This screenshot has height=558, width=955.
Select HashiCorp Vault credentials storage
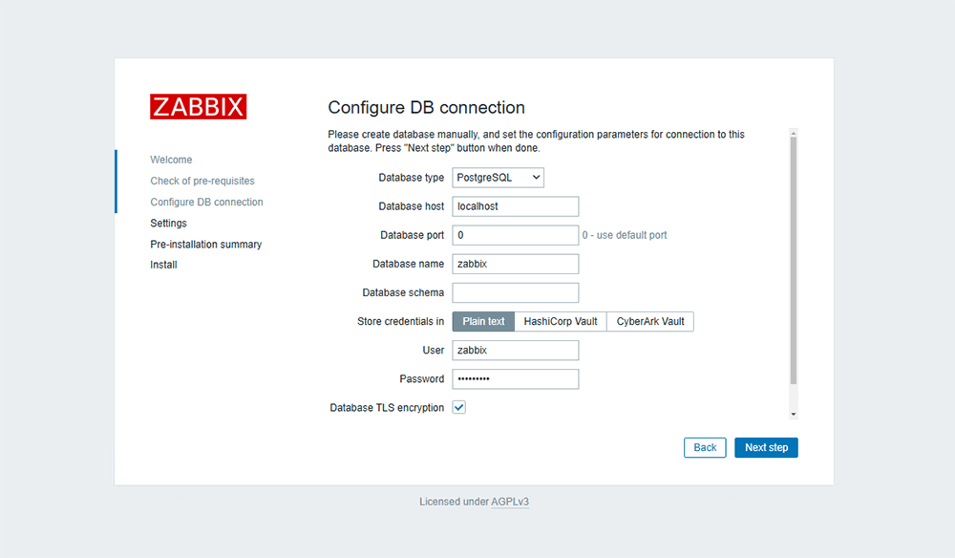click(x=561, y=321)
